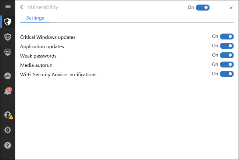Turn off the main Vulnerability module switch
The width and height of the screenshot is (239, 160).
tap(203, 7)
